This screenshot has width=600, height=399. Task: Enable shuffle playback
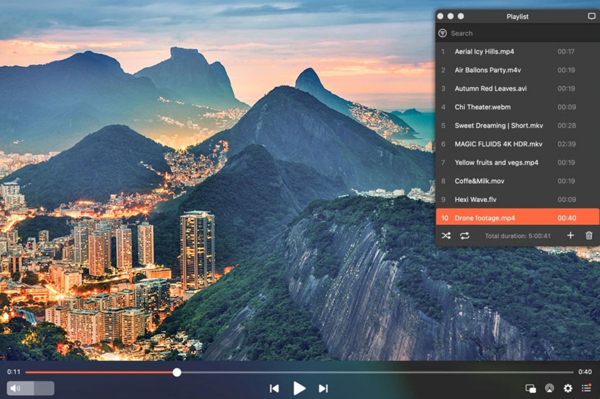pos(446,235)
